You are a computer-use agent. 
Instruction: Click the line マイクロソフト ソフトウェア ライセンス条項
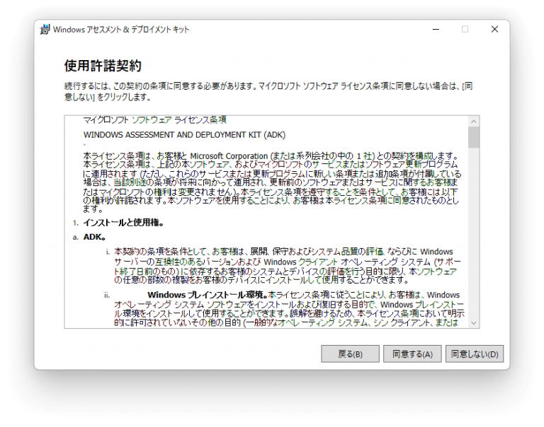point(154,120)
